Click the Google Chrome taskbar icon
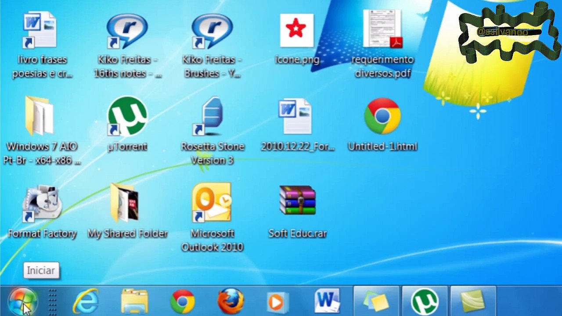This screenshot has height=316, width=562. (x=183, y=302)
